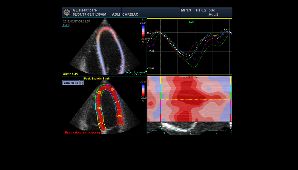The image size is (298, 170).
Task: Click the CARDIAC application label in header
Action: 130,14
